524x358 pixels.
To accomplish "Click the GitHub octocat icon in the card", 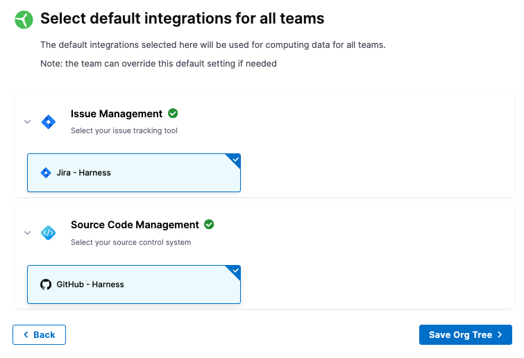I will click(46, 284).
